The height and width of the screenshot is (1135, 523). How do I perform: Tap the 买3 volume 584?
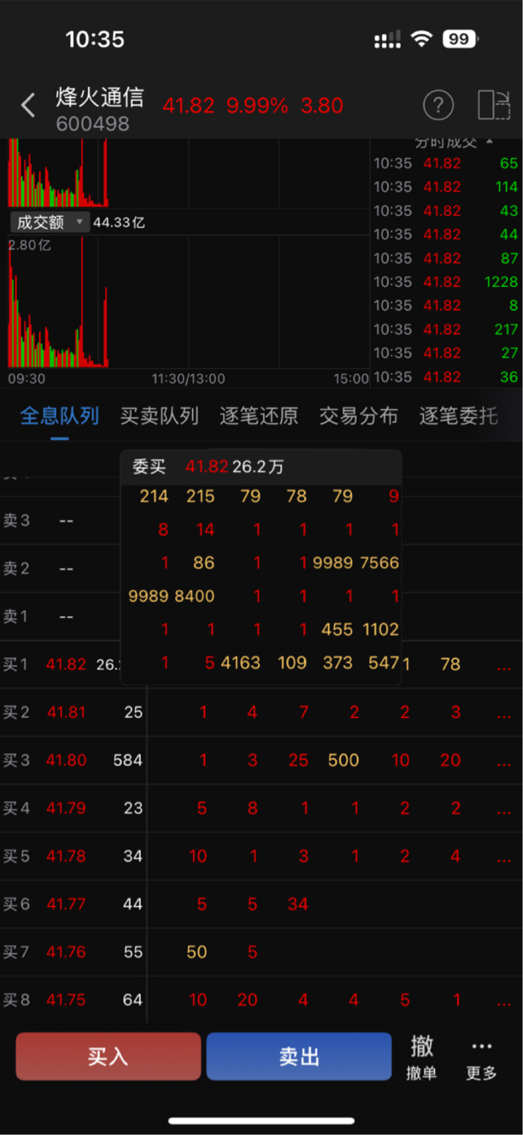pyautogui.click(x=127, y=760)
